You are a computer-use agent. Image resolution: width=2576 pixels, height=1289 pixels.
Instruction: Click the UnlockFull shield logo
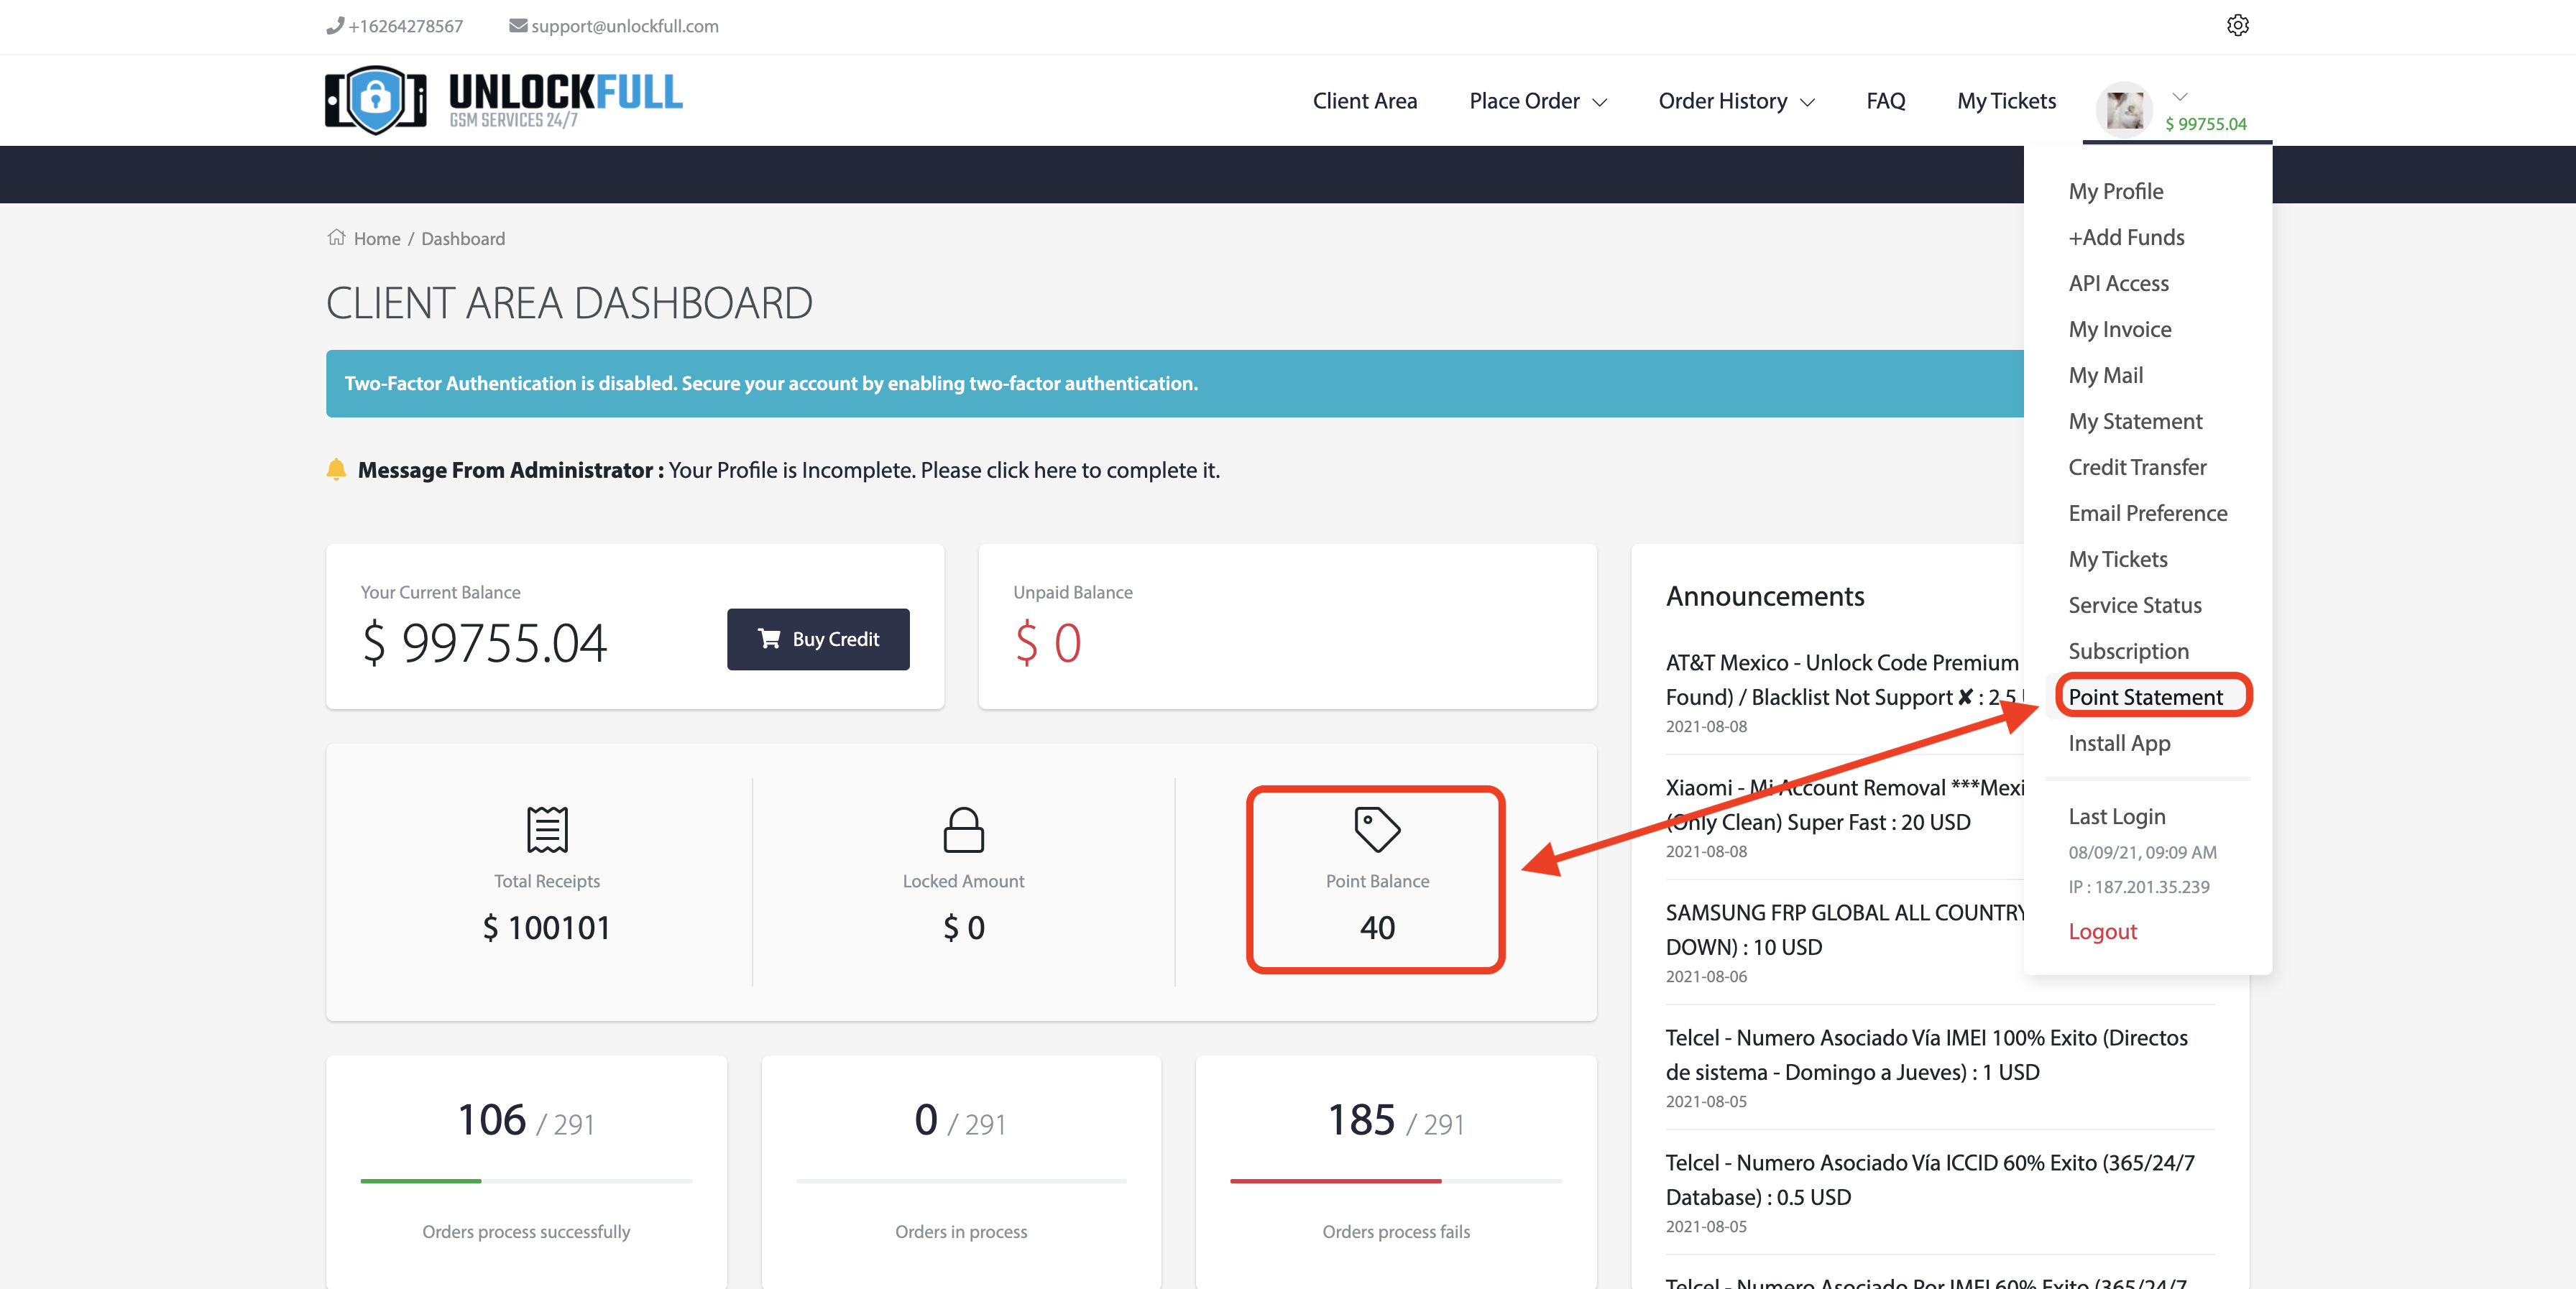(x=375, y=99)
